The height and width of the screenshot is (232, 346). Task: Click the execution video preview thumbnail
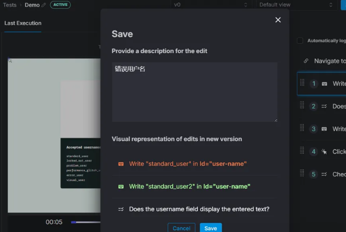(54, 136)
